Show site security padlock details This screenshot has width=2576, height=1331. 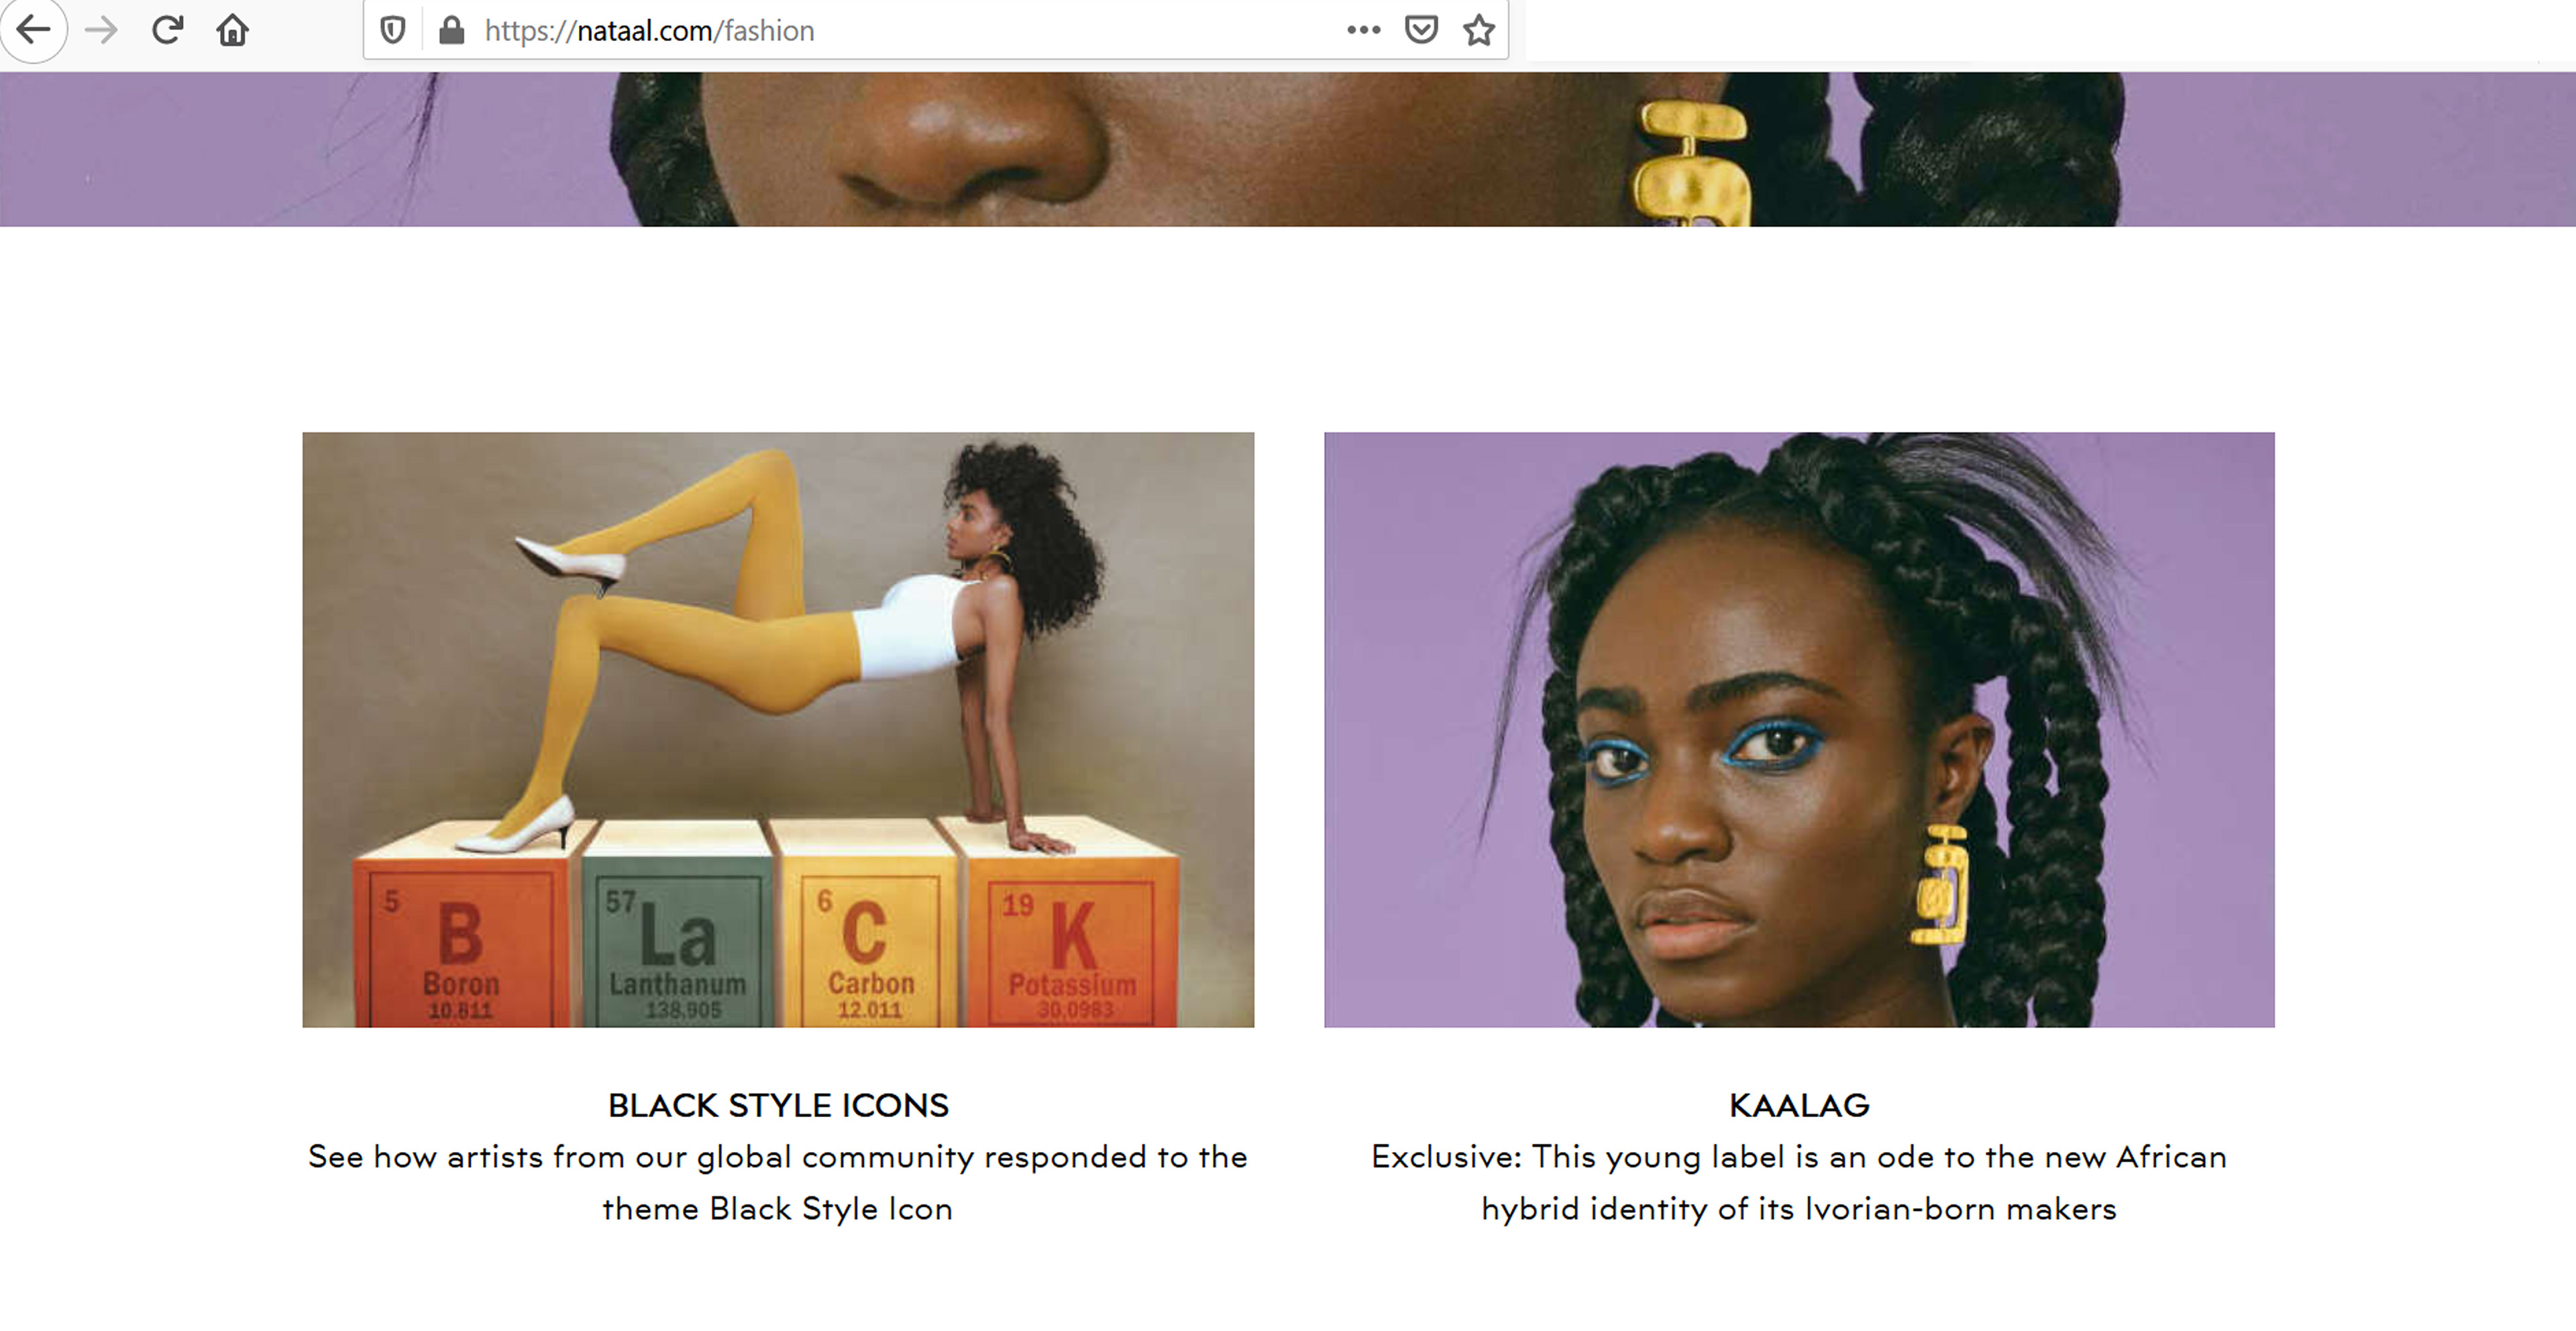[x=452, y=30]
